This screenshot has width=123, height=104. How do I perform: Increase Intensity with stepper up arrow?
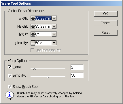point(33,42)
